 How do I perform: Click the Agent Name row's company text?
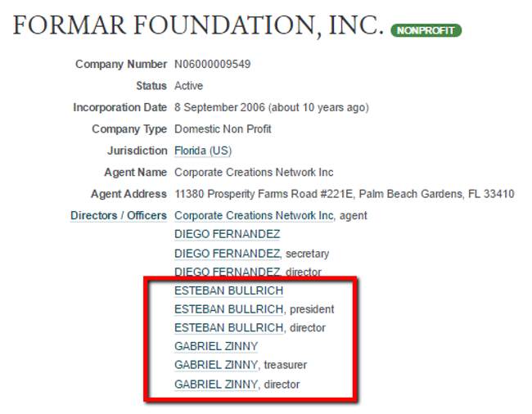pyautogui.click(x=254, y=173)
